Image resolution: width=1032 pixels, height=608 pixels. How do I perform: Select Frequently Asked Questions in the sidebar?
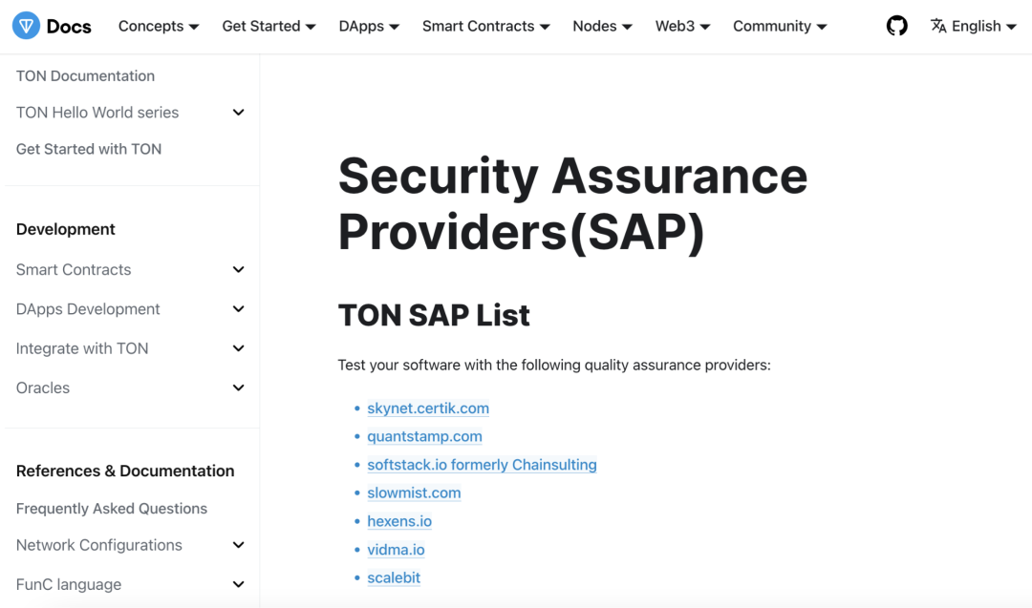tap(111, 508)
